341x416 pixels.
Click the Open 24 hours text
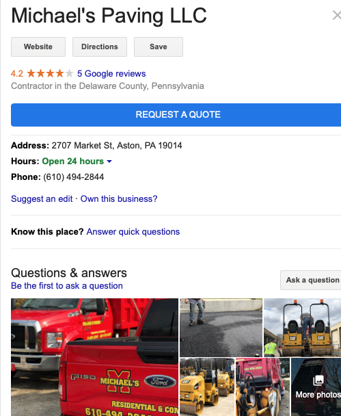73,161
